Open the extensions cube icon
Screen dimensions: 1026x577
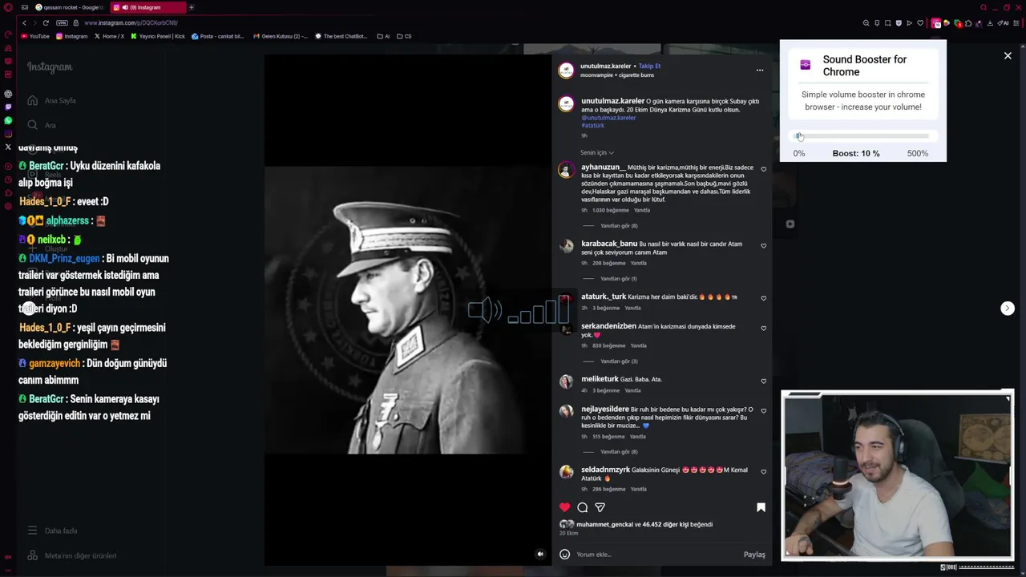click(968, 23)
